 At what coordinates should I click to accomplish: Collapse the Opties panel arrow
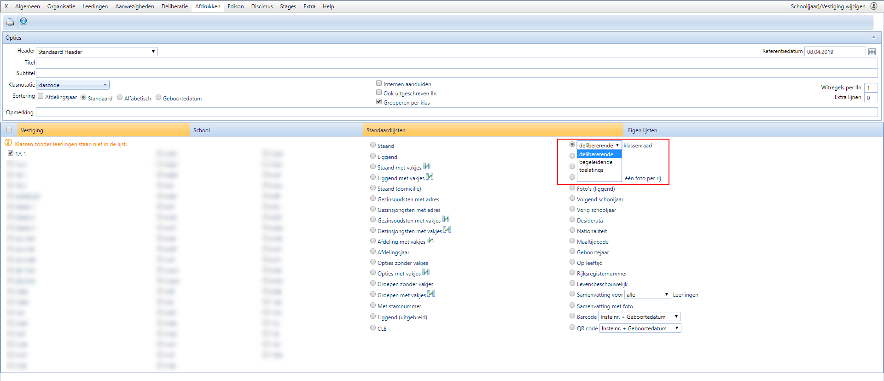click(x=873, y=38)
